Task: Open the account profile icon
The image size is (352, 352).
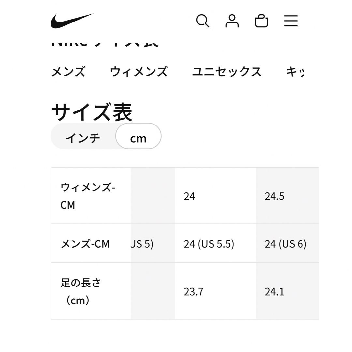Action: click(232, 21)
